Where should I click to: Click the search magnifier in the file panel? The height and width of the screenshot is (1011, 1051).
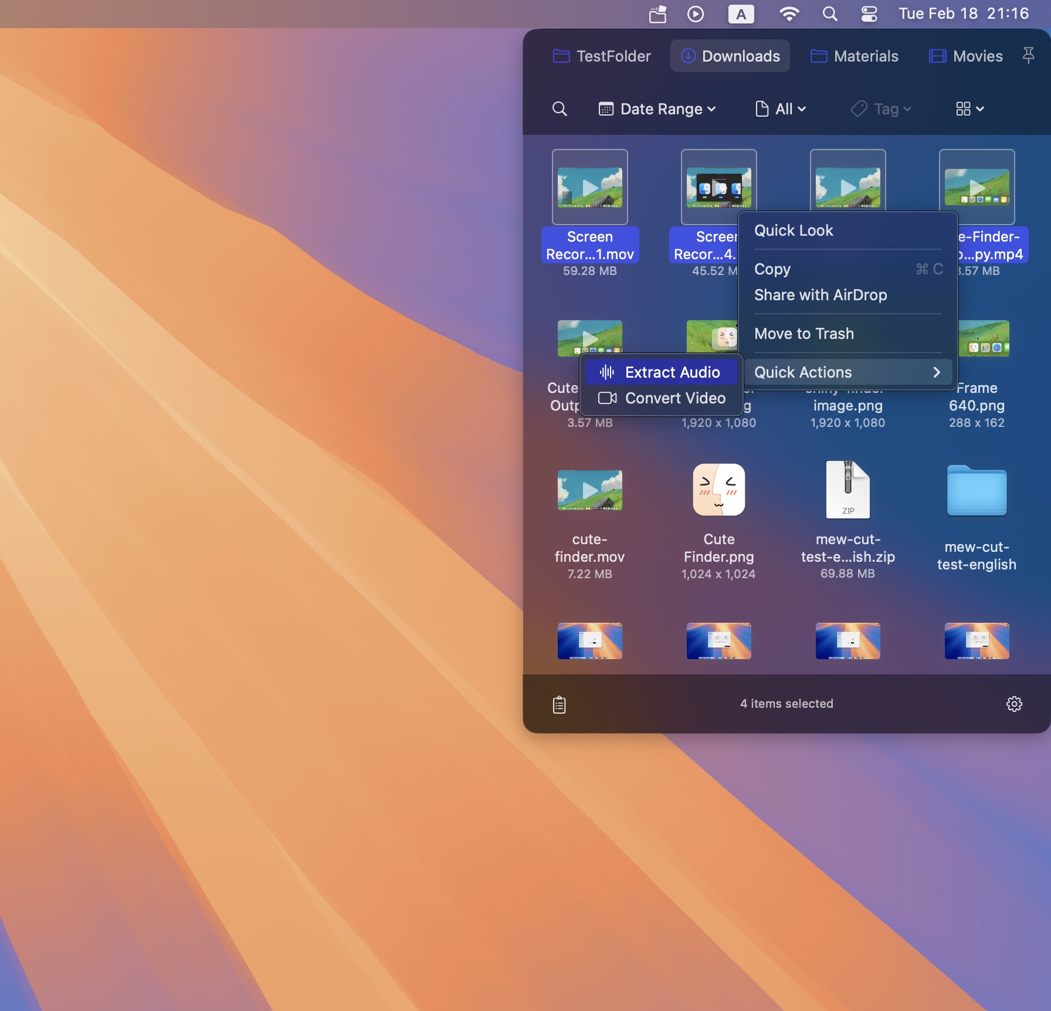pyautogui.click(x=560, y=109)
